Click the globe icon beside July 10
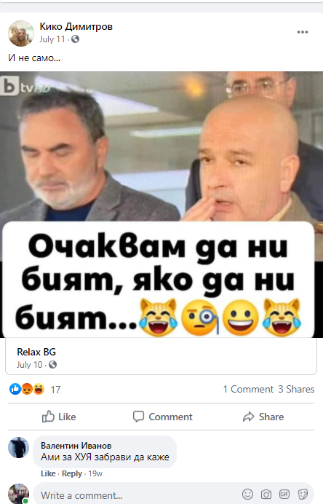 click(x=52, y=365)
